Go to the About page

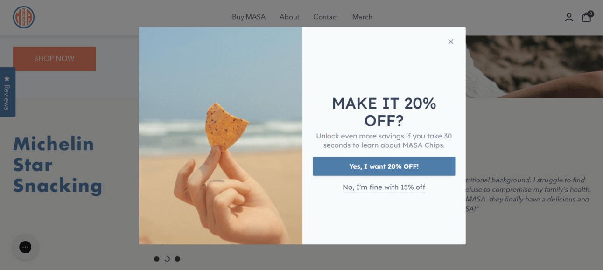pos(289,17)
